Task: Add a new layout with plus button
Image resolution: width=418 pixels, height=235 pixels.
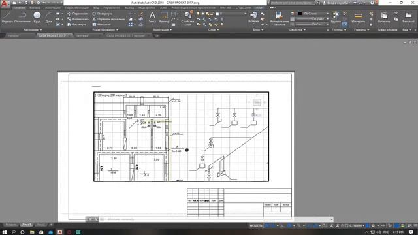Action: [51, 225]
